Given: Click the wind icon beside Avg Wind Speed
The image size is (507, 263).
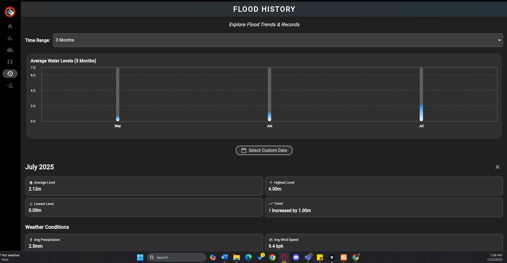Looking at the screenshot, I should click(x=271, y=240).
